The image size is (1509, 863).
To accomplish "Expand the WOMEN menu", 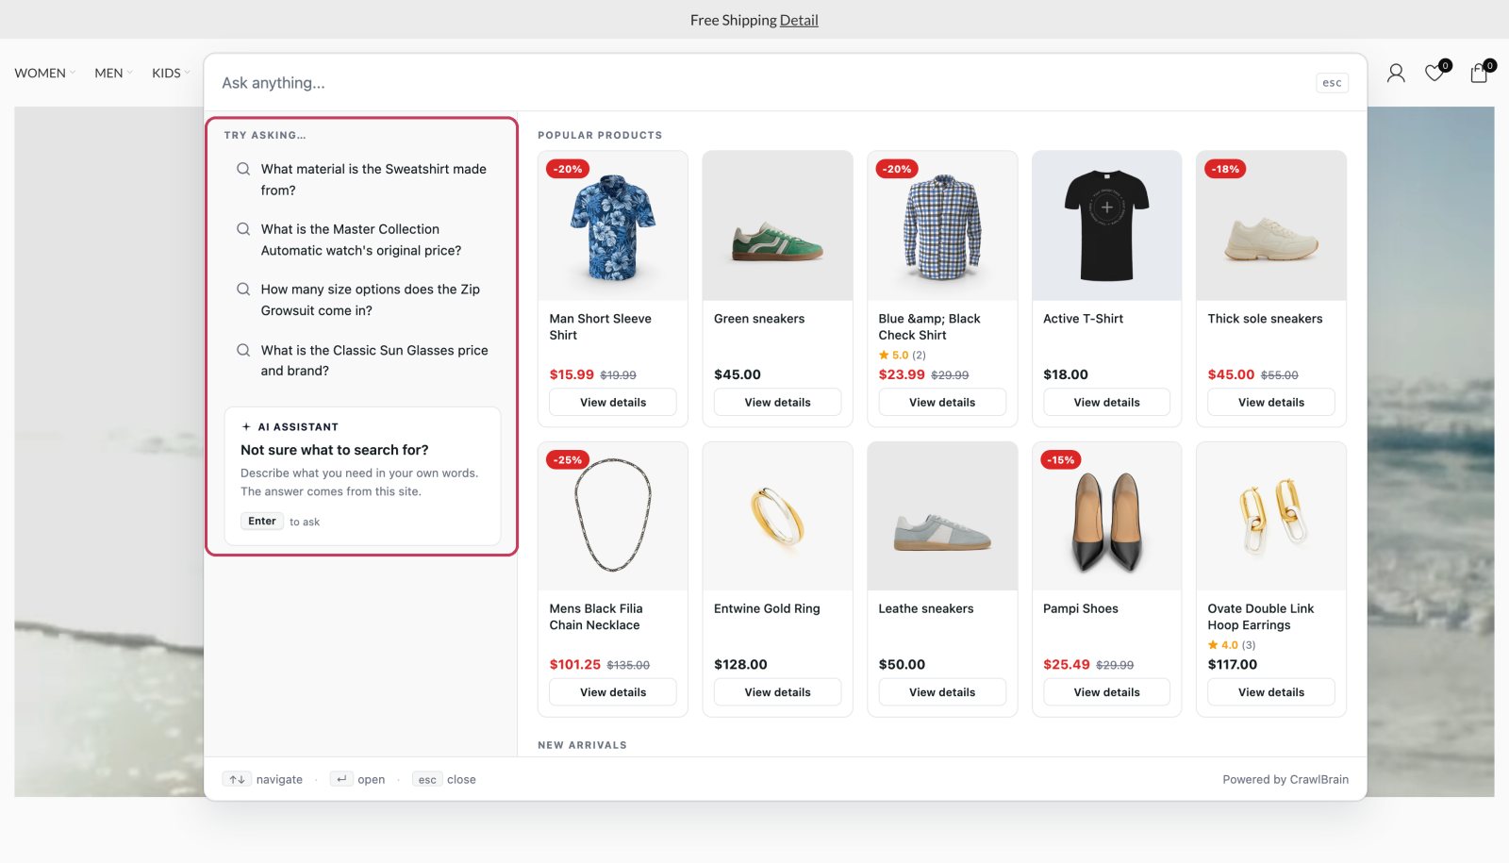I will [44, 73].
